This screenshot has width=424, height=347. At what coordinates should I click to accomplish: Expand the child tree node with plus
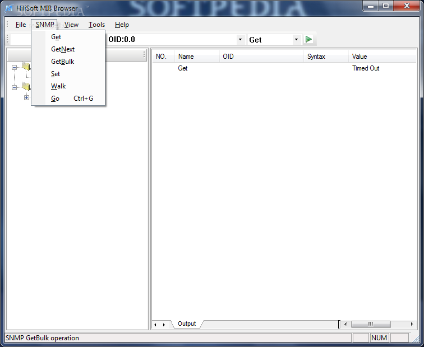click(26, 98)
